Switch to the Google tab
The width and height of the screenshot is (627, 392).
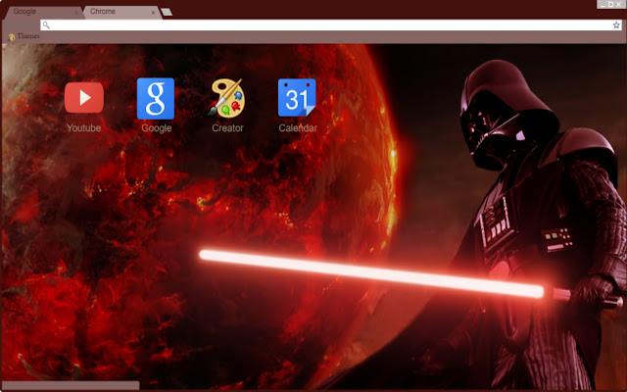[x=42, y=12]
